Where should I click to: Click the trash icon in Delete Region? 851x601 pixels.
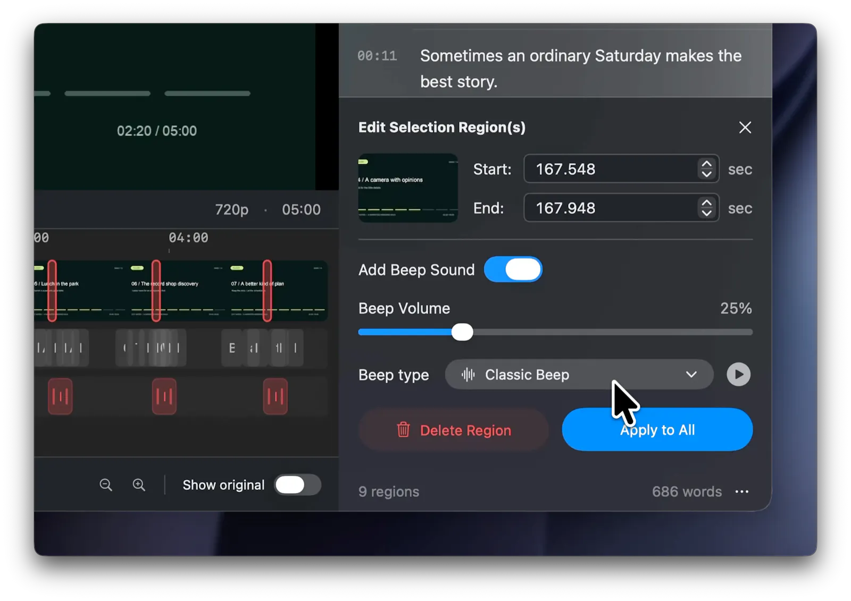tap(403, 429)
